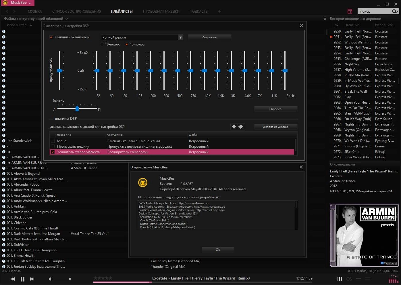Click the Armin van Buuren album artwork
This screenshot has width=401, height=285.
[x=364, y=235]
